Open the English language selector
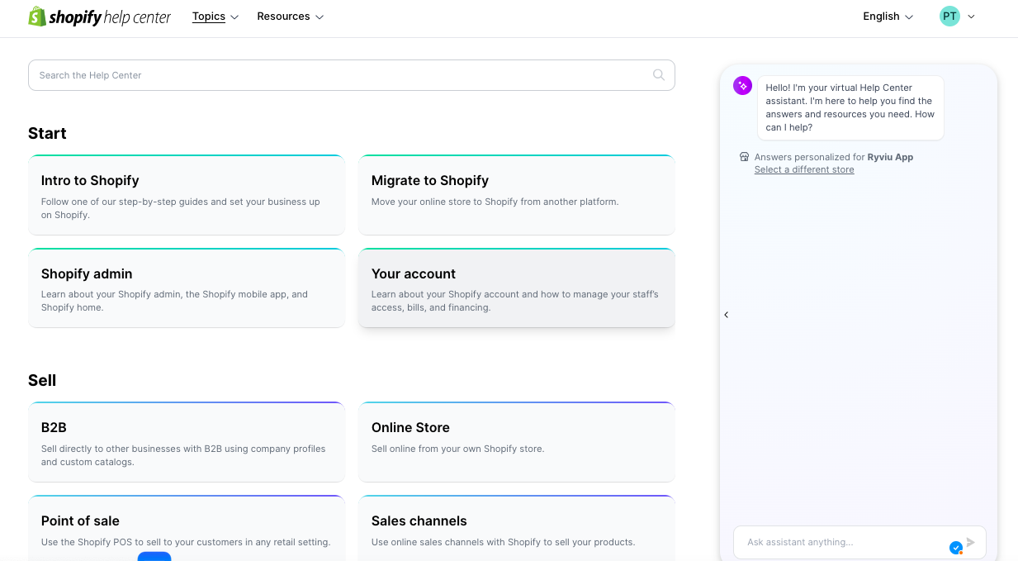Image resolution: width=1018 pixels, height=561 pixels. [x=888, y=17]
